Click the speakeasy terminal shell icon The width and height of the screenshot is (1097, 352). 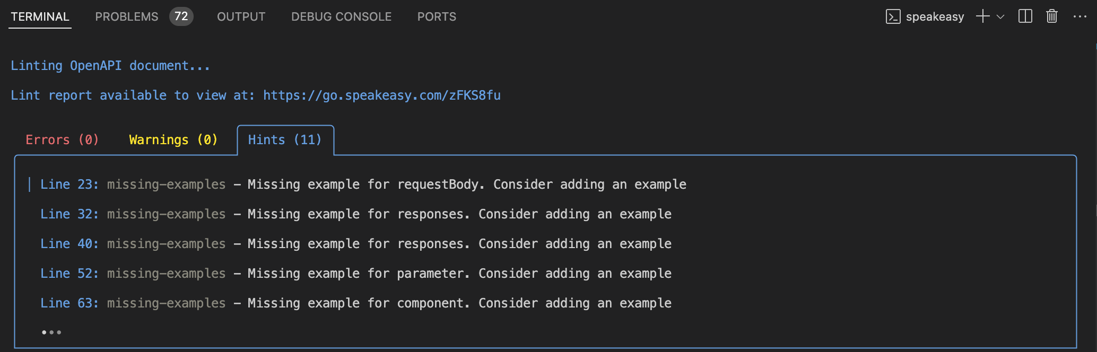(893, 17)
